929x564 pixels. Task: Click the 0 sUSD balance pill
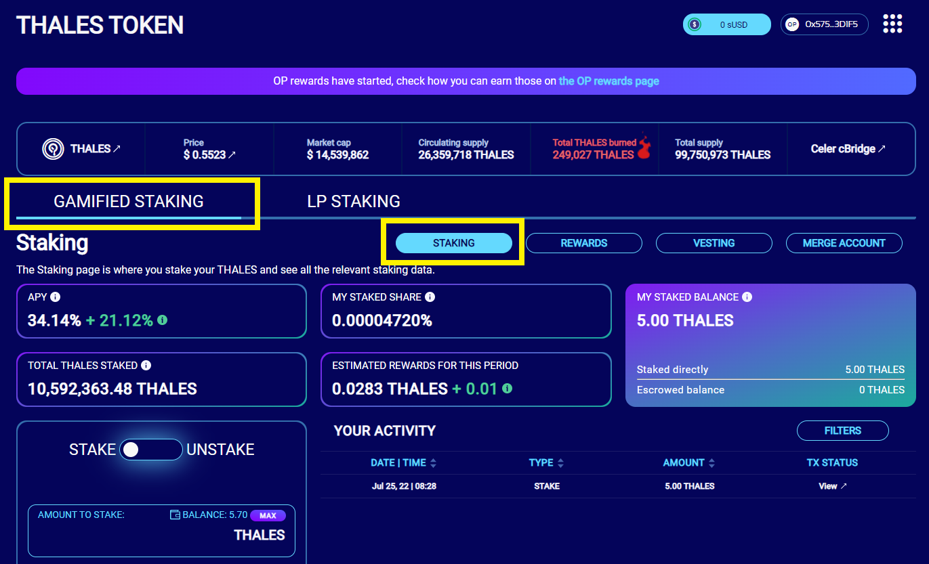click(x=727, y=24)
